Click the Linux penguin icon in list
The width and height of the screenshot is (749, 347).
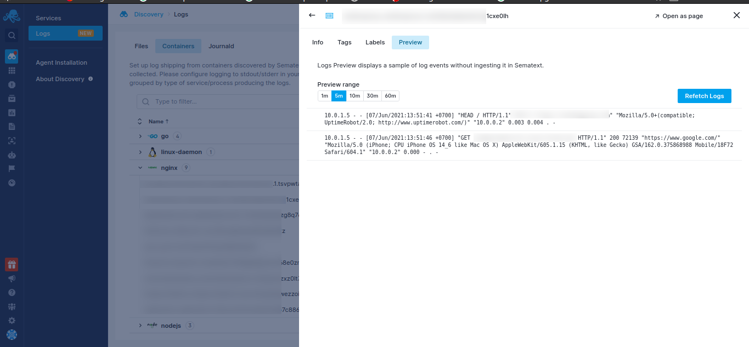point(153,152)
